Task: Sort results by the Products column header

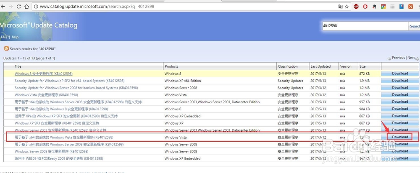Action: pyautogui.click(x=171, y=66)
